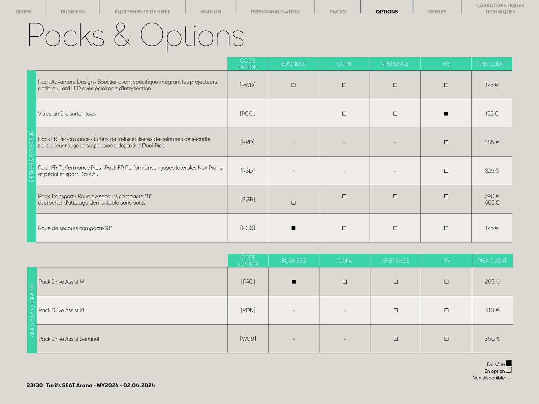The image size is (539, 404).
Task: Click Pack Adventure Design Copa option box
Action: [344, 85]
